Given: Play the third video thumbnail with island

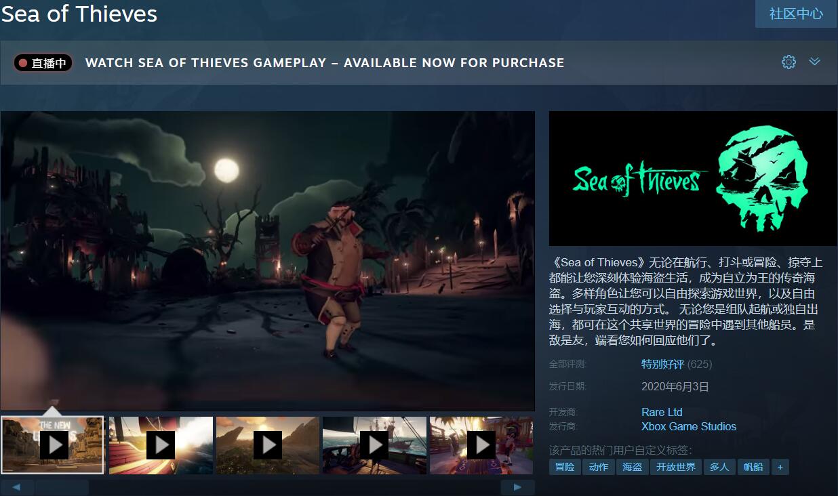Looking at the screenshot, I should pos(268,445).
